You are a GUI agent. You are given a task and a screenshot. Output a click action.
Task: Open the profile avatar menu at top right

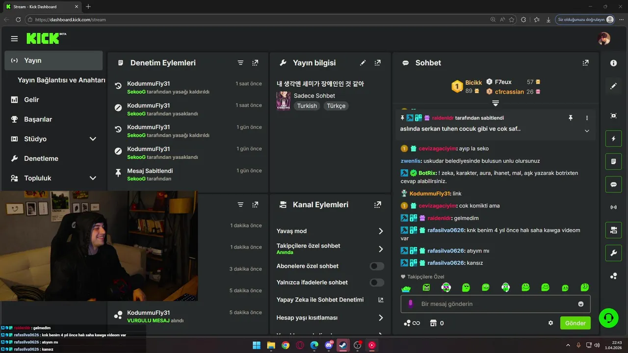pyautogui.click(x=604, y=39)
